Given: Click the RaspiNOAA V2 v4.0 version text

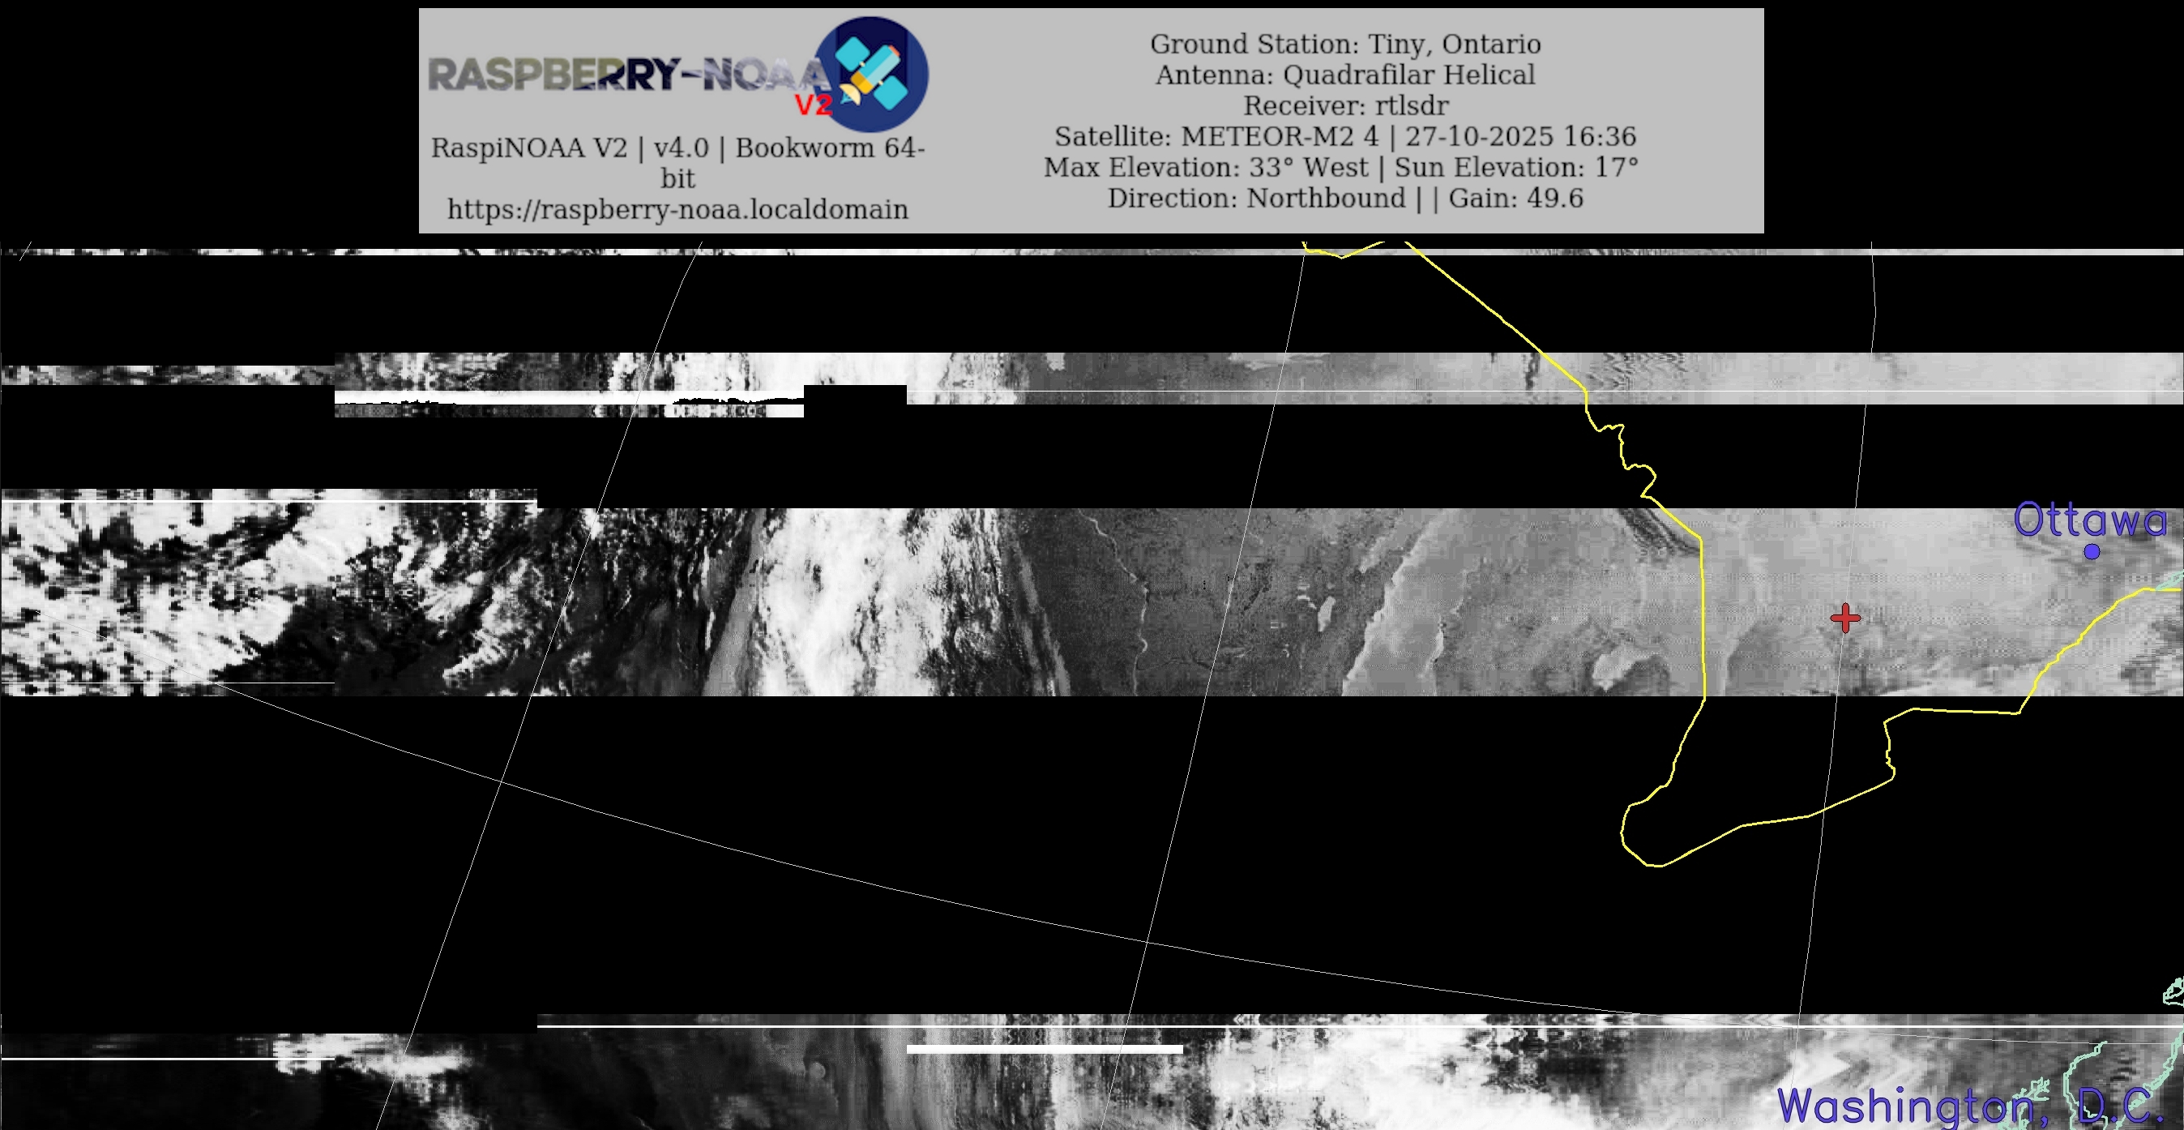Looking at the screenshot, I should (677, 148).
